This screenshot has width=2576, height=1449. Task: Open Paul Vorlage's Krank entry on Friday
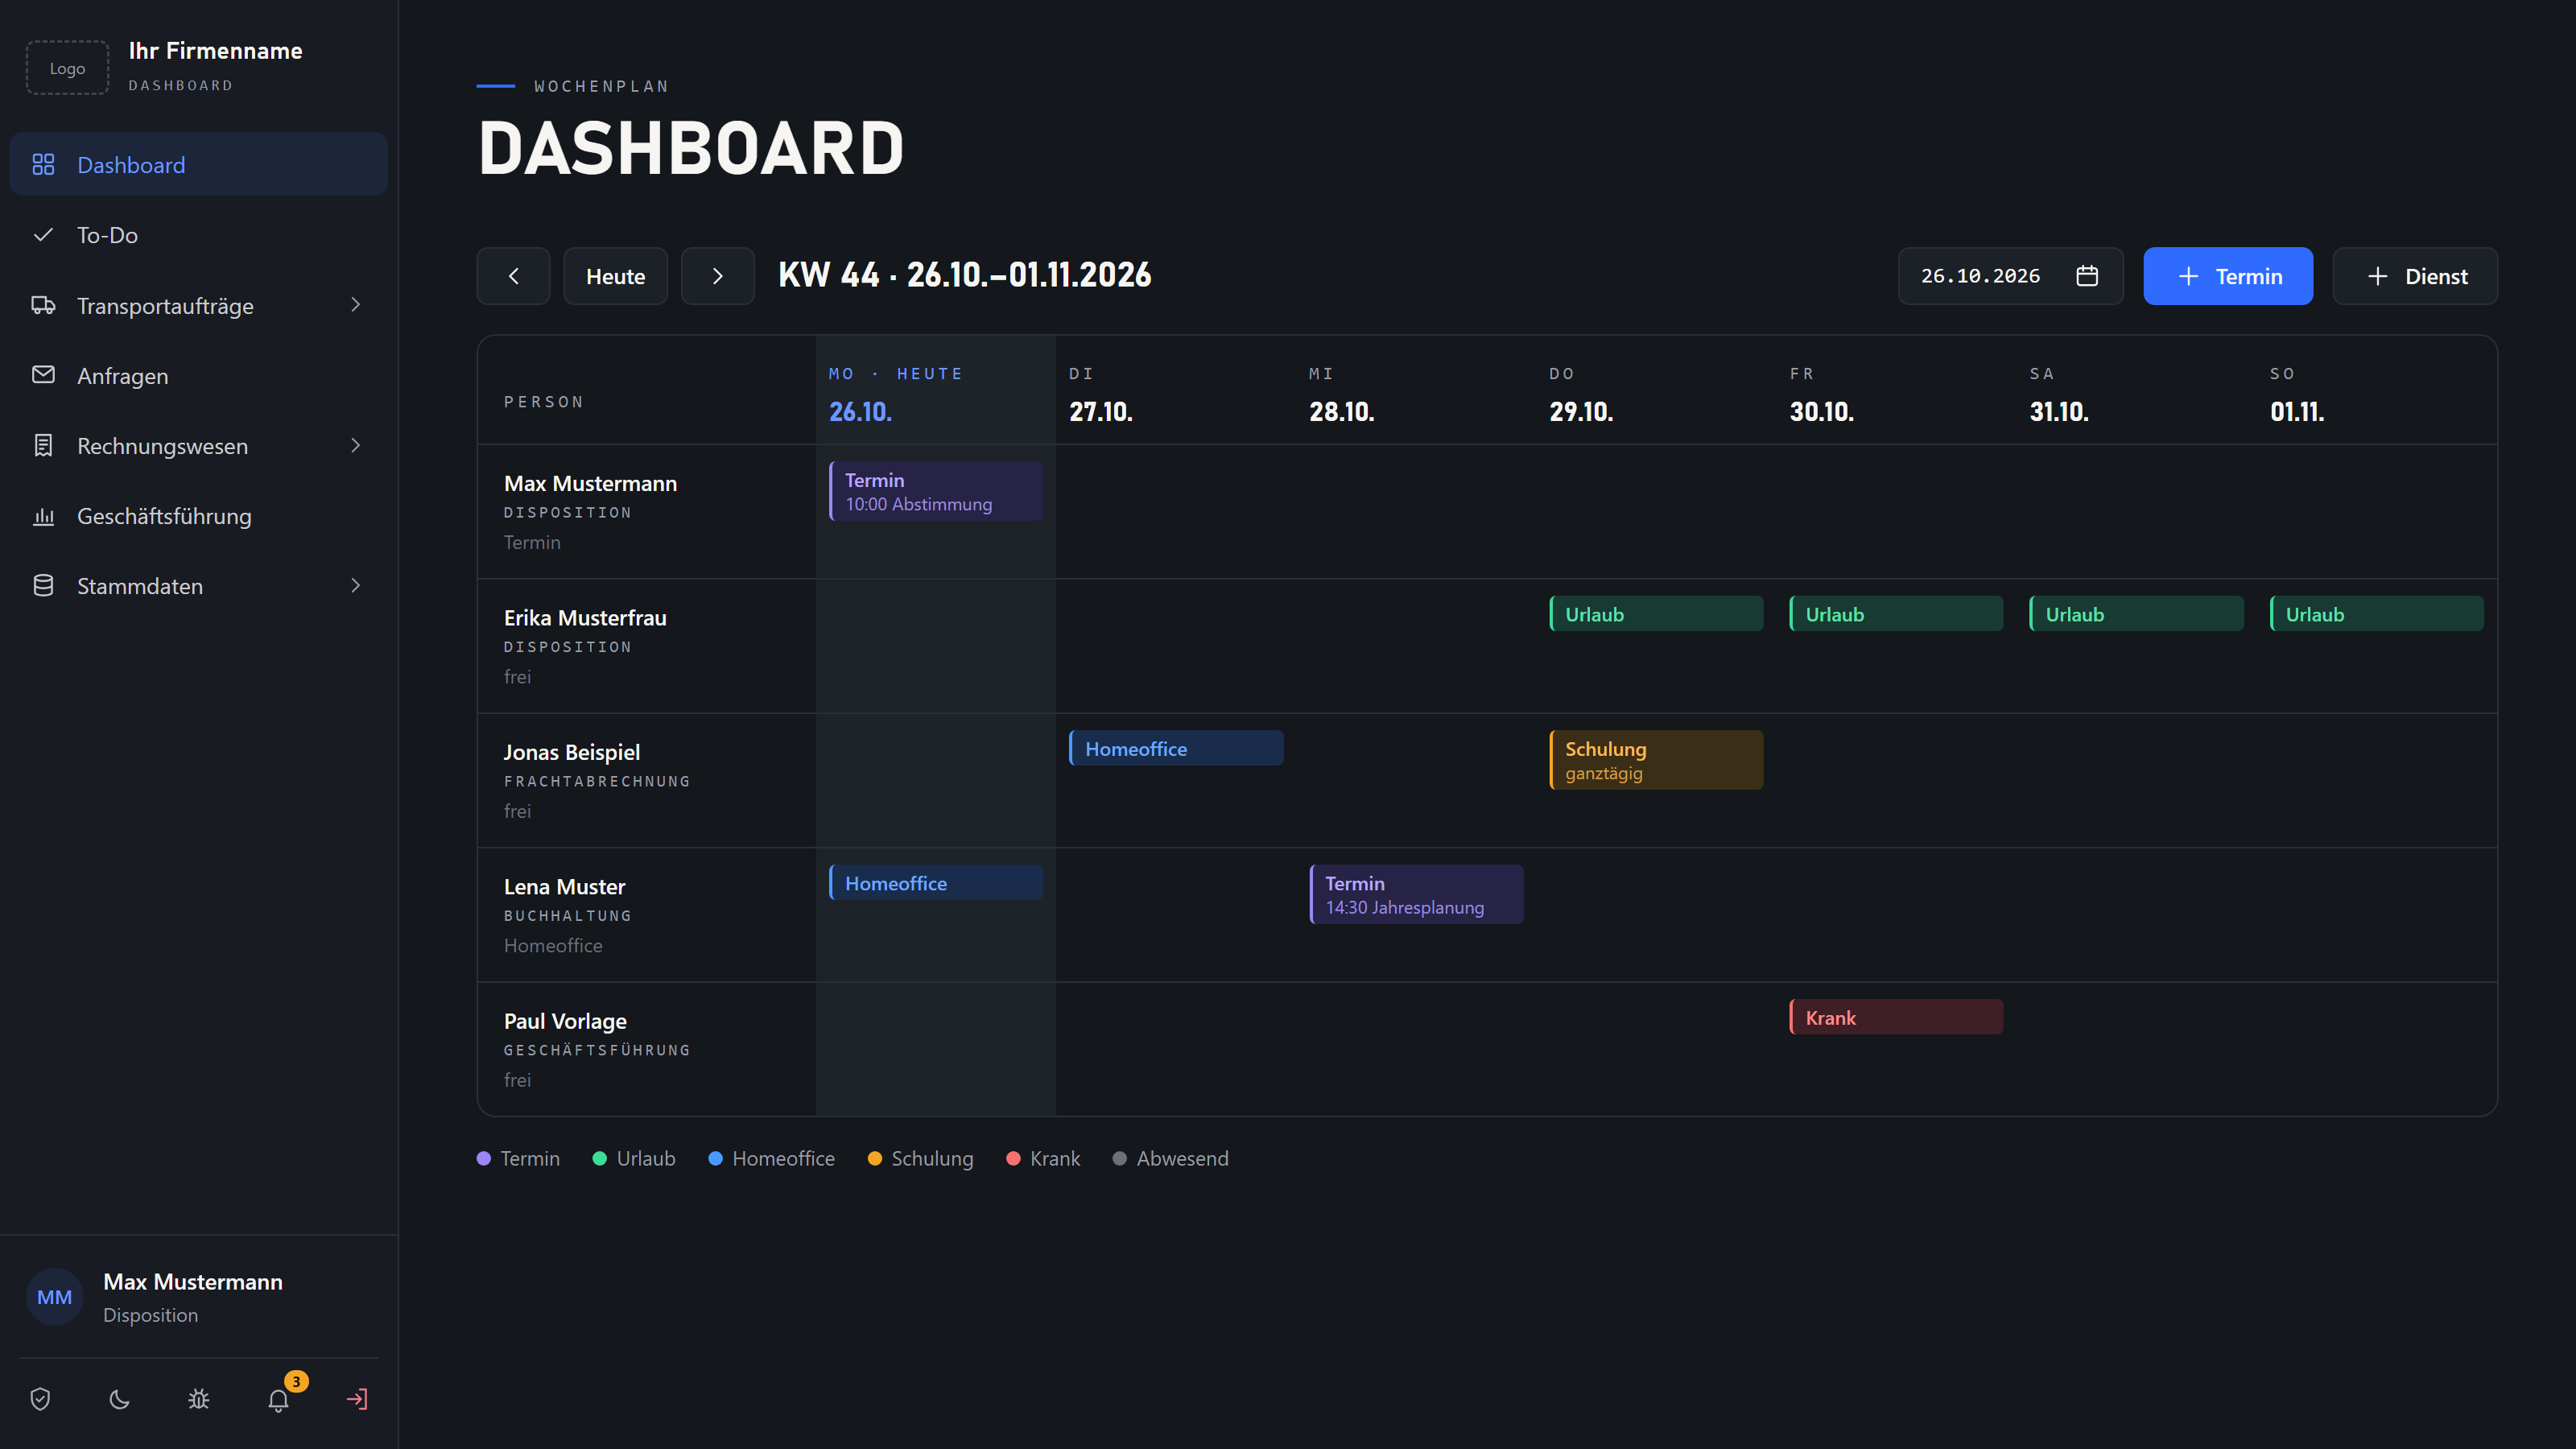pyautogui.click(x=1896, y=1017)
